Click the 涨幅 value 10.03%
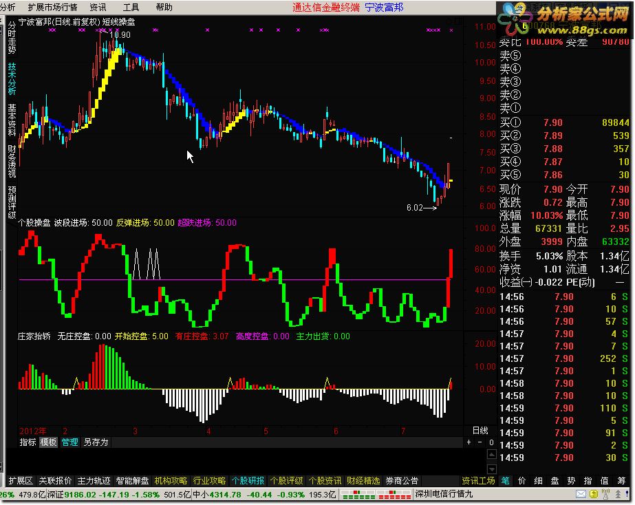The height and width of the screenshot is (505, 635). pos(547,215)
